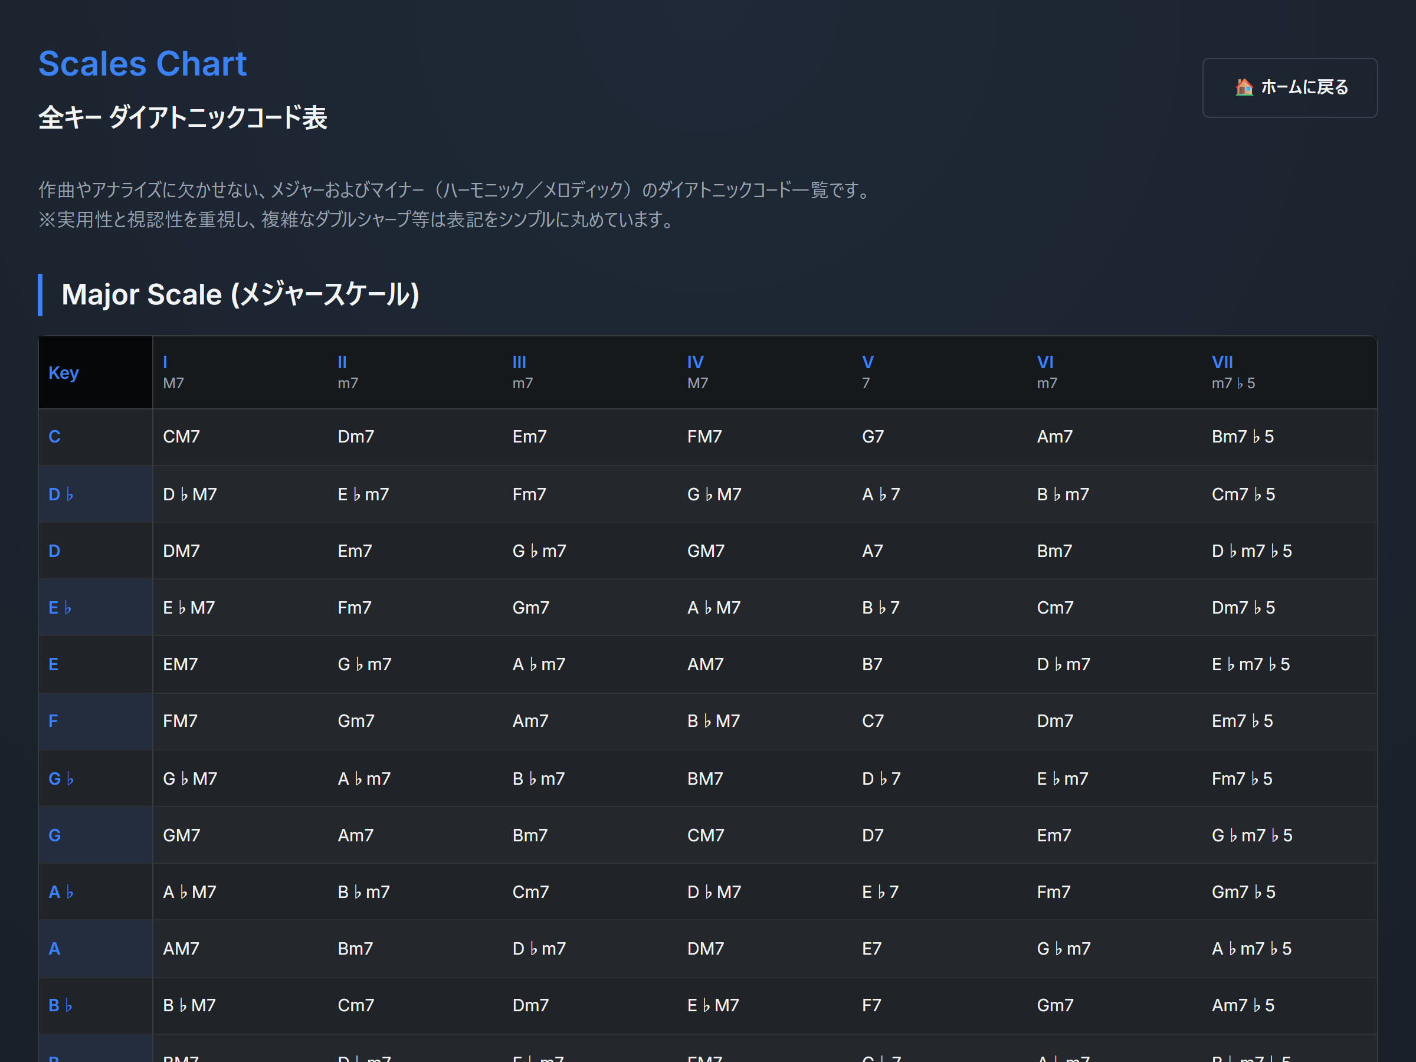Select the B♭M7 chord in the F row
The width and height of the screenshot is (1416, 1062).
(x=713, y=721)
